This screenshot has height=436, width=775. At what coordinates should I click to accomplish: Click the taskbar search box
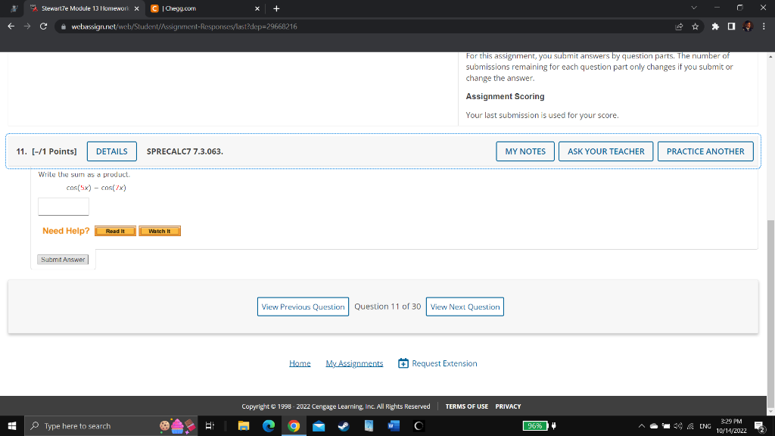(111, 425)
